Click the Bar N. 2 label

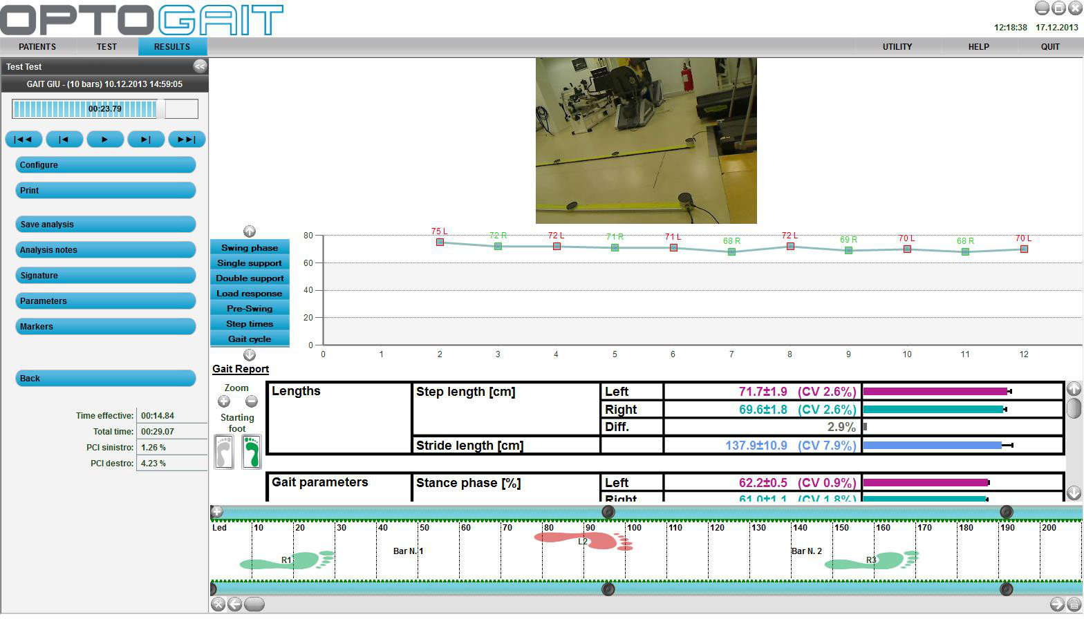click(x=807, y=551)
